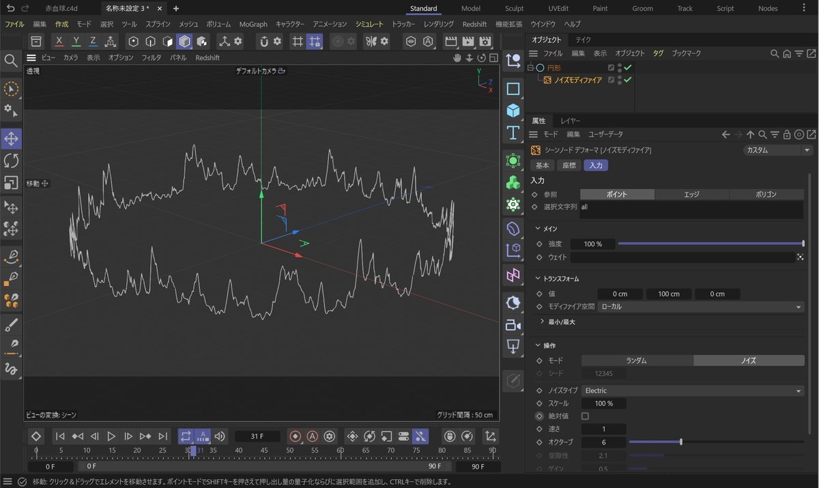Select the Scale tool

click(x=11, y=183)
